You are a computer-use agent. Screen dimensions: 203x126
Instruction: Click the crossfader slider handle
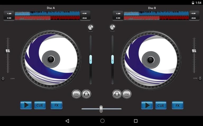coord(101,109)
